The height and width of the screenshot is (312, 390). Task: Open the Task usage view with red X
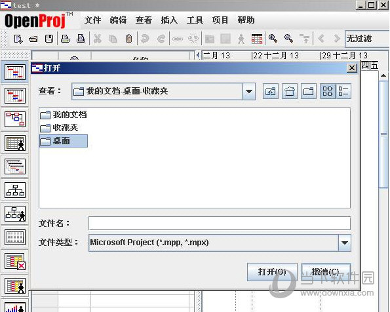(x=15, y=262)
